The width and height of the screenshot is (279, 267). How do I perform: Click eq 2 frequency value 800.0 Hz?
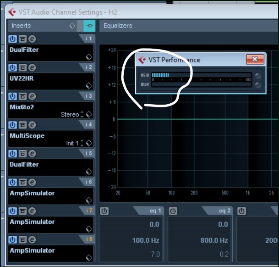pyautogui.click(x=214, y=240)
